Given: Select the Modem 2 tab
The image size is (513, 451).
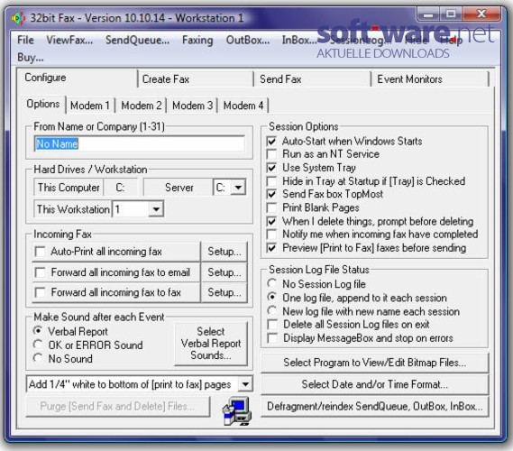Looking at the screenshot, I should point(142,106).
